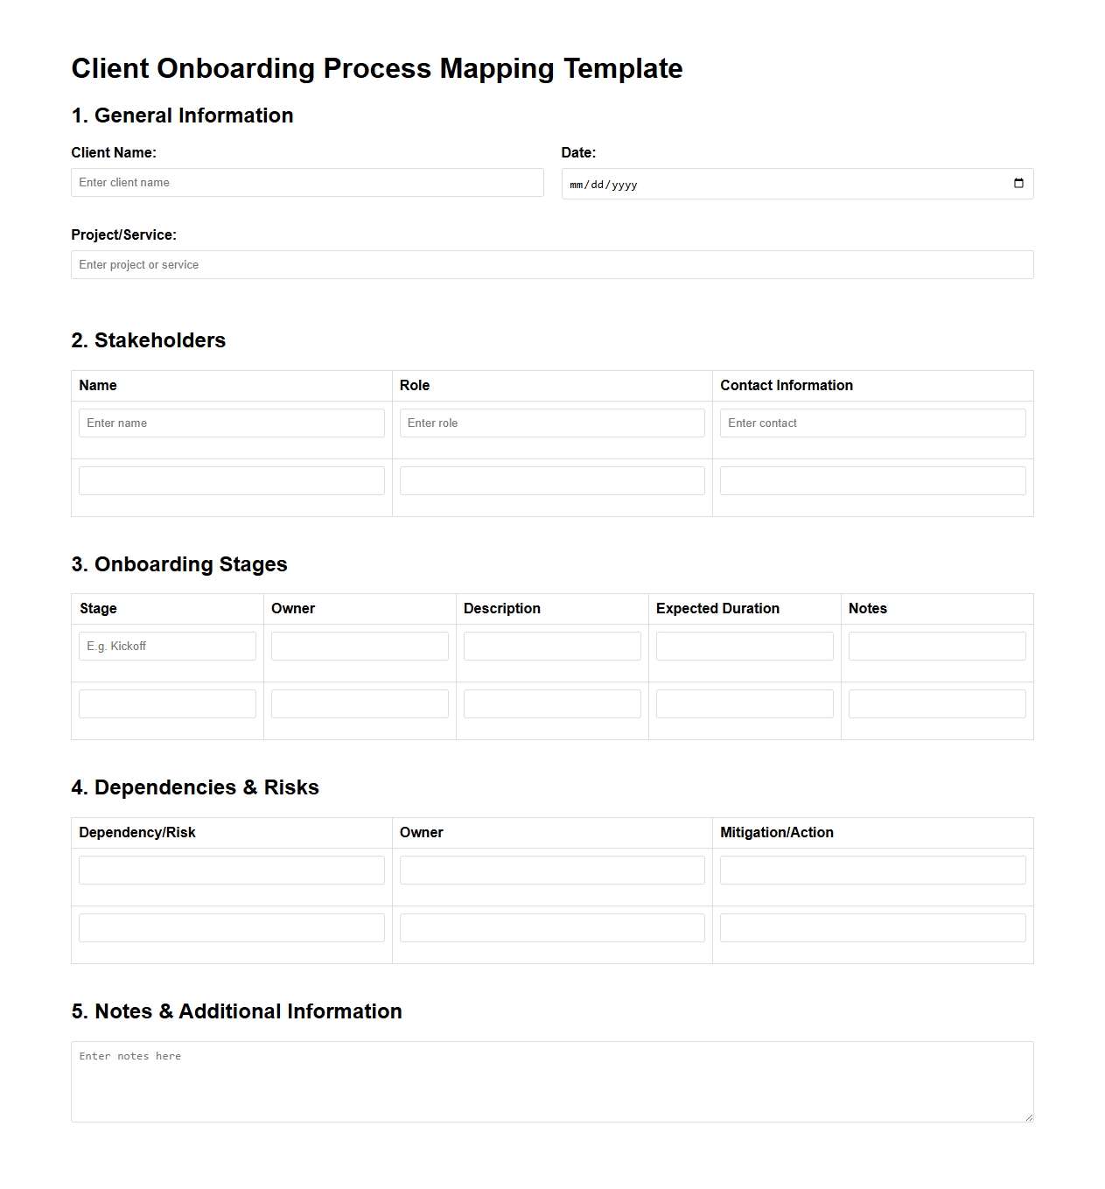Viewport: 1105px width, 1189px height.
Task: Grab the textarea resize handle corner
Action: tap(1027, 1116)
